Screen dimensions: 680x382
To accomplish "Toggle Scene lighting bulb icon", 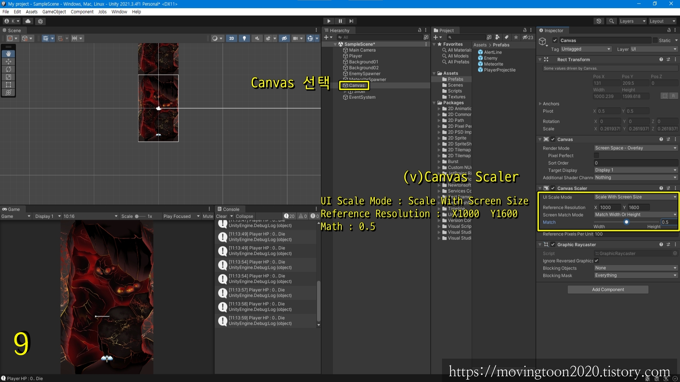I will point(244,38).
